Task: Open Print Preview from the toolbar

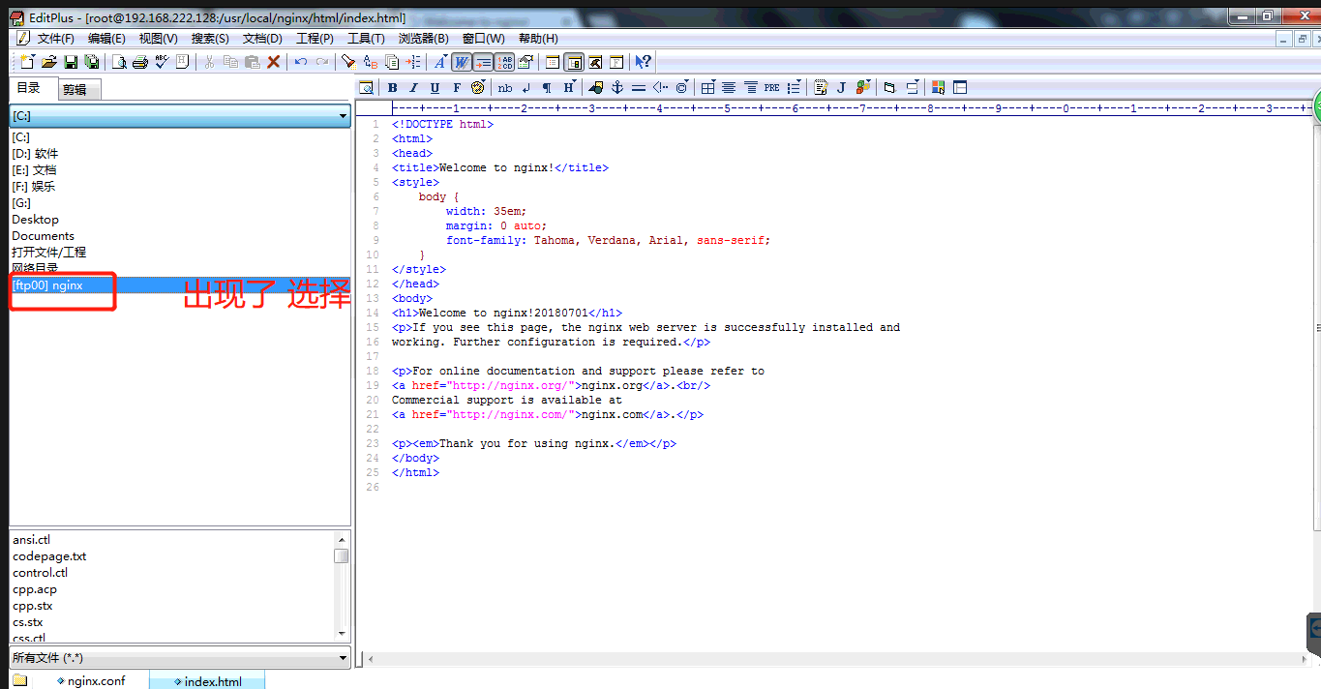Action: [119, 62]
